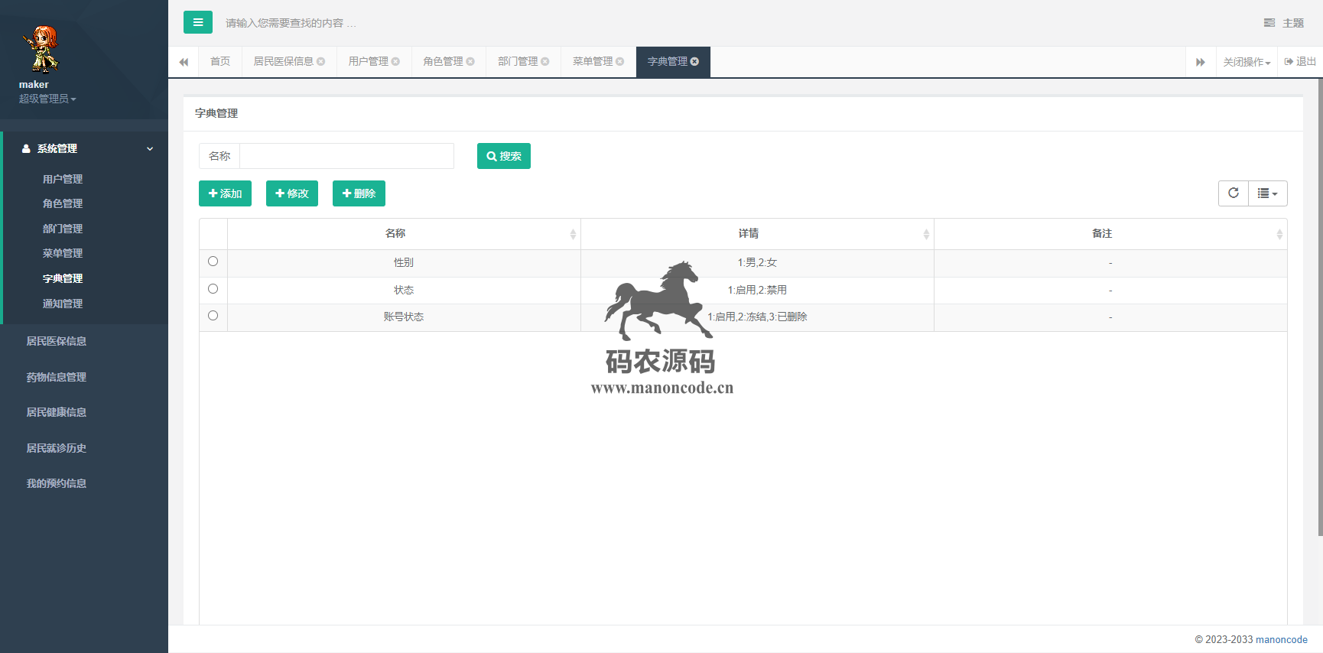Open 居民医保信息 in the sidebar menu
The image size is (1323, 653).
(57, 341)
